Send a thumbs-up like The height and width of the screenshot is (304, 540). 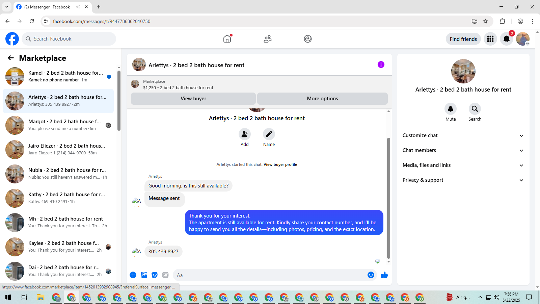point(384,275)
